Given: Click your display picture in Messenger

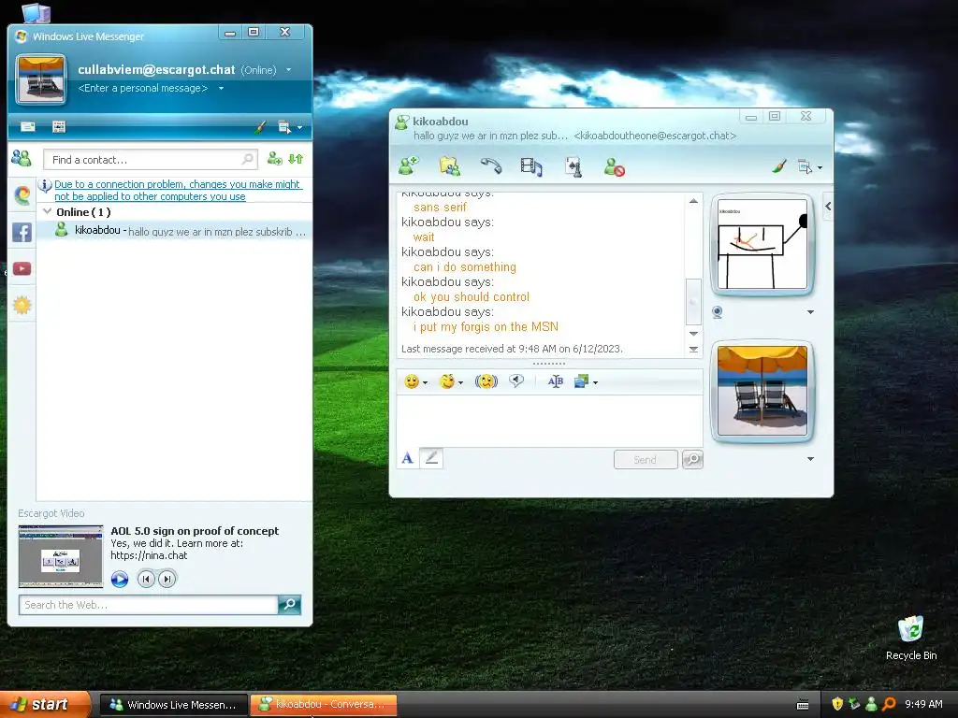Looking at the screenshot, I should [x=41, y=79].
